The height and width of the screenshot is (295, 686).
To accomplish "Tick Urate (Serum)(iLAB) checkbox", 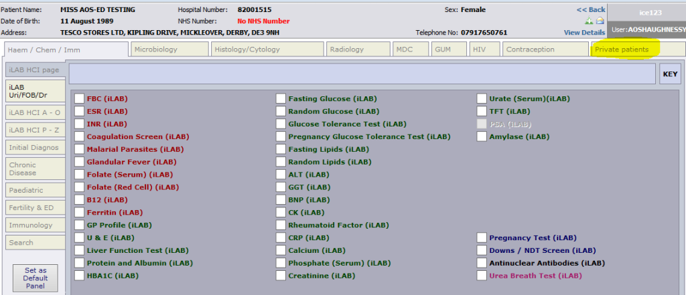I will 482,99.
